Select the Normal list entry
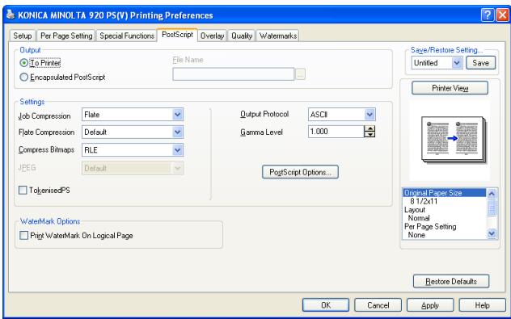 point(444,218)
